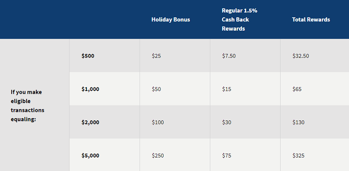The height and width of the screenshot is (171, 349).
Task: Select the $100 holiday bonus value
Action: pyautogui.click(x=158, y=122)
